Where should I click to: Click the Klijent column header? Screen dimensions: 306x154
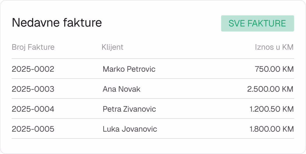(113, 47)
